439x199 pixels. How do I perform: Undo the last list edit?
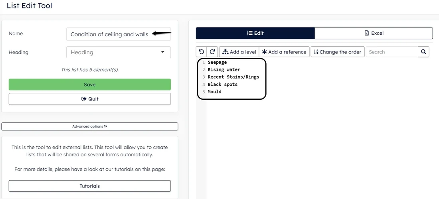(201, 52)
